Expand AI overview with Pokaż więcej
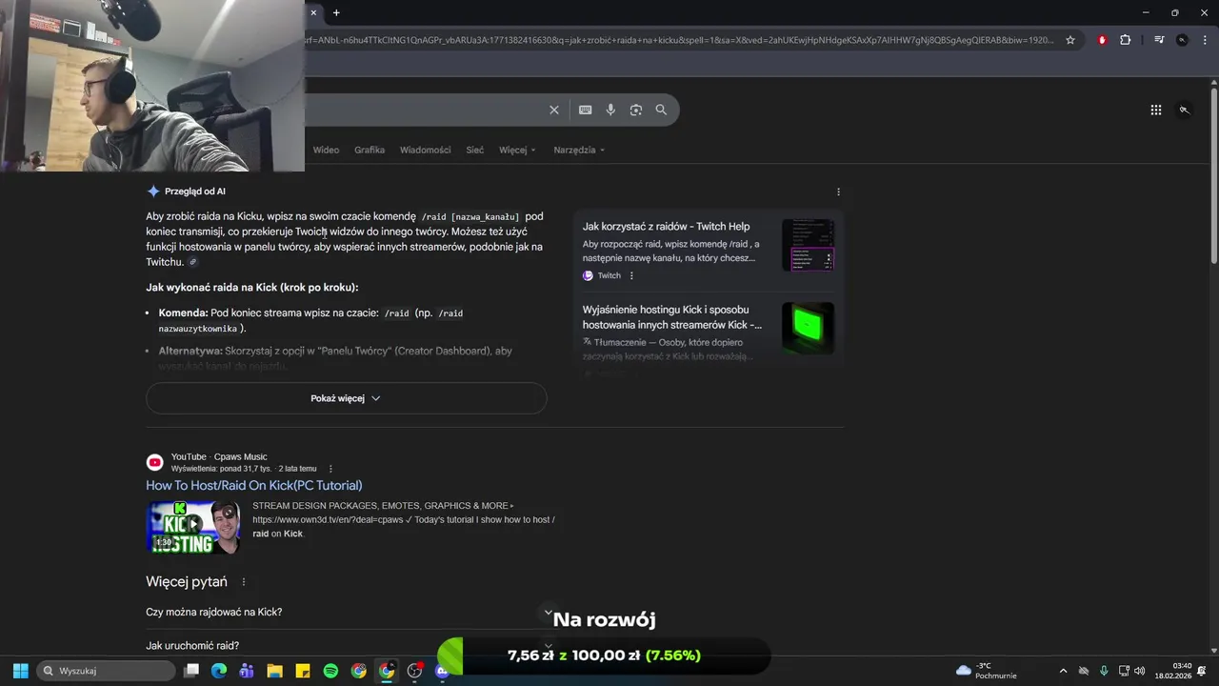The image size is (1219, 686). click(x=346, y=398)
